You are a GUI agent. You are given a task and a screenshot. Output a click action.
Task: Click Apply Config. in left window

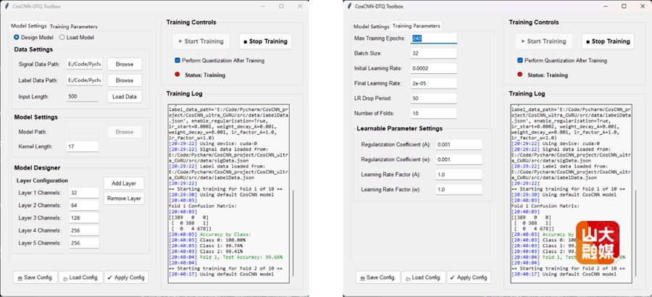pos(126,277)
